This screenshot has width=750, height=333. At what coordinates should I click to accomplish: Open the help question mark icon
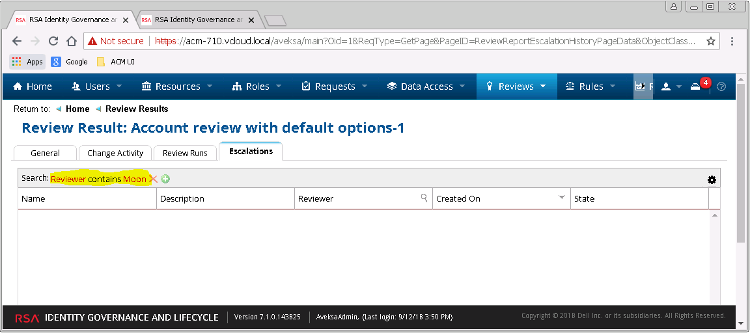point(722,87)
